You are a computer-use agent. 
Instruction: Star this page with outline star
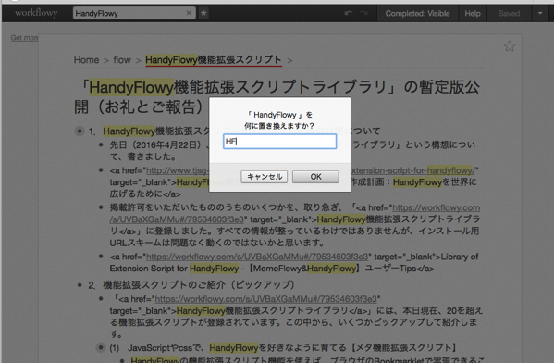[510, 46]
